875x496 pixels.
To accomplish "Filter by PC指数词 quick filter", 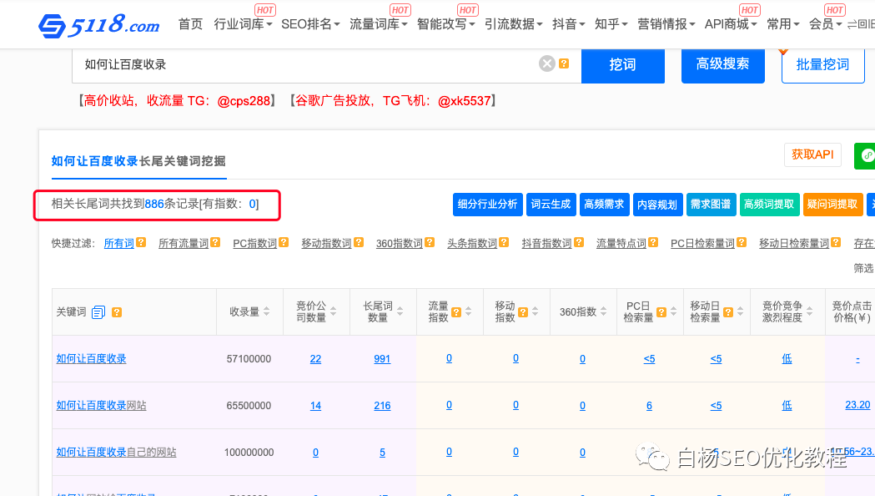I will [254, 244].
